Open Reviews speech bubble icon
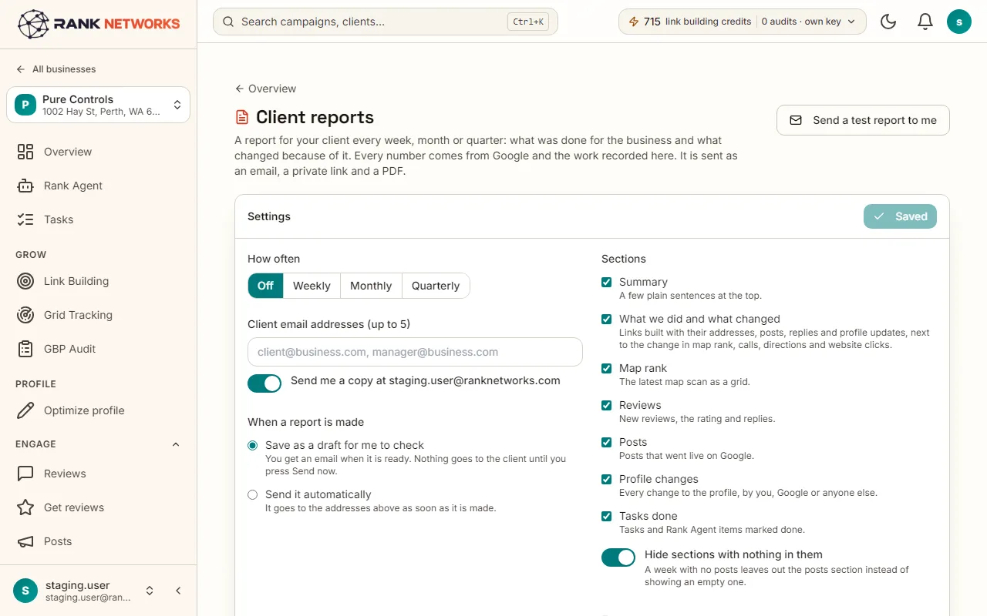Image resolution: width=987 pixels, height=616 pixels. click(x=25, y=474)
